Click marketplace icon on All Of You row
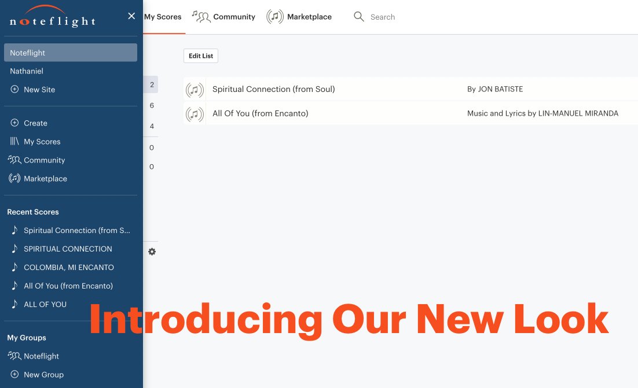638x388 pixels. [195, 114]
